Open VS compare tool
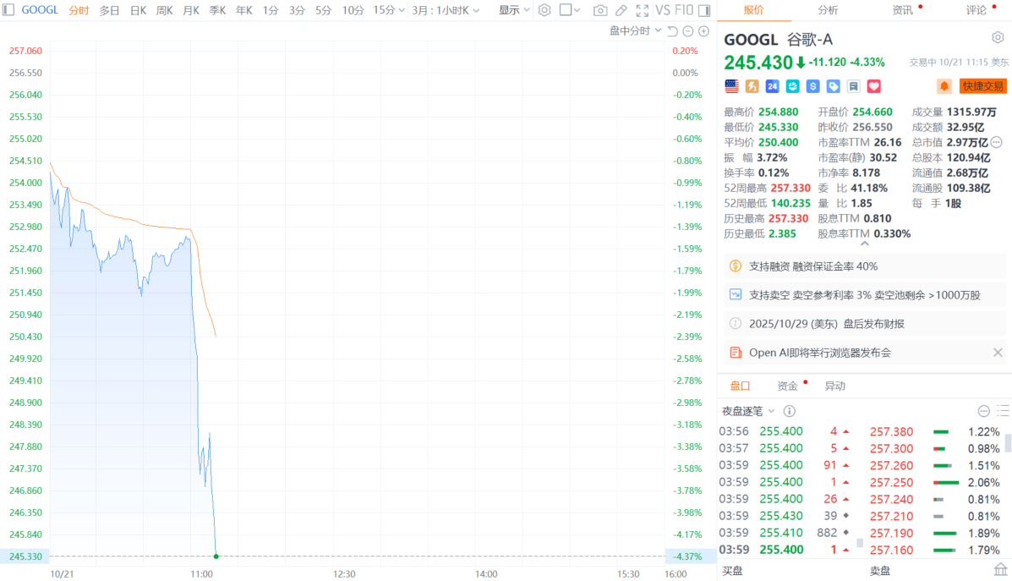 pyautogui.click(x=663, y=10)
